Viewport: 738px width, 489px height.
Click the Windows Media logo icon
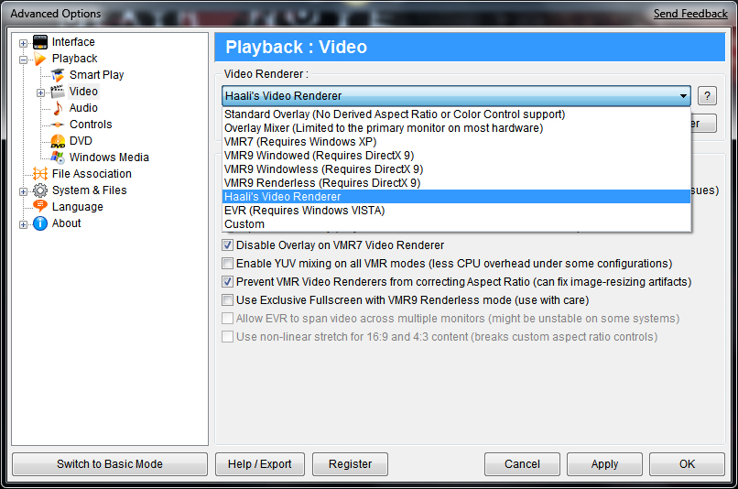coord(58,158)
